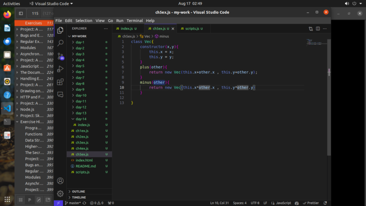Open the Selection menu

pyautogui.click(x=84, y=21)
